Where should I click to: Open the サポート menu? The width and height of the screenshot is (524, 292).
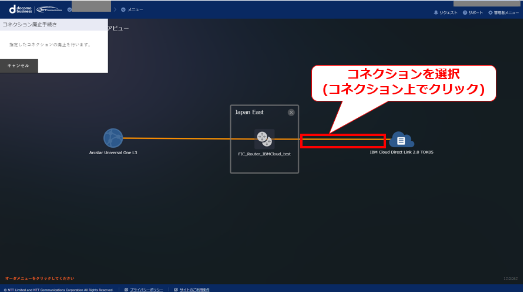[x=472, y=13]
